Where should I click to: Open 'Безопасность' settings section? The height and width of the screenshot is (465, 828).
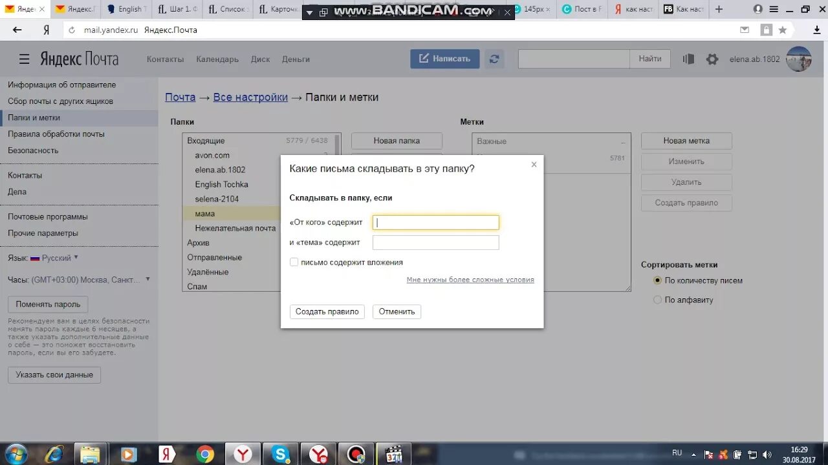[x=33, y=150]
